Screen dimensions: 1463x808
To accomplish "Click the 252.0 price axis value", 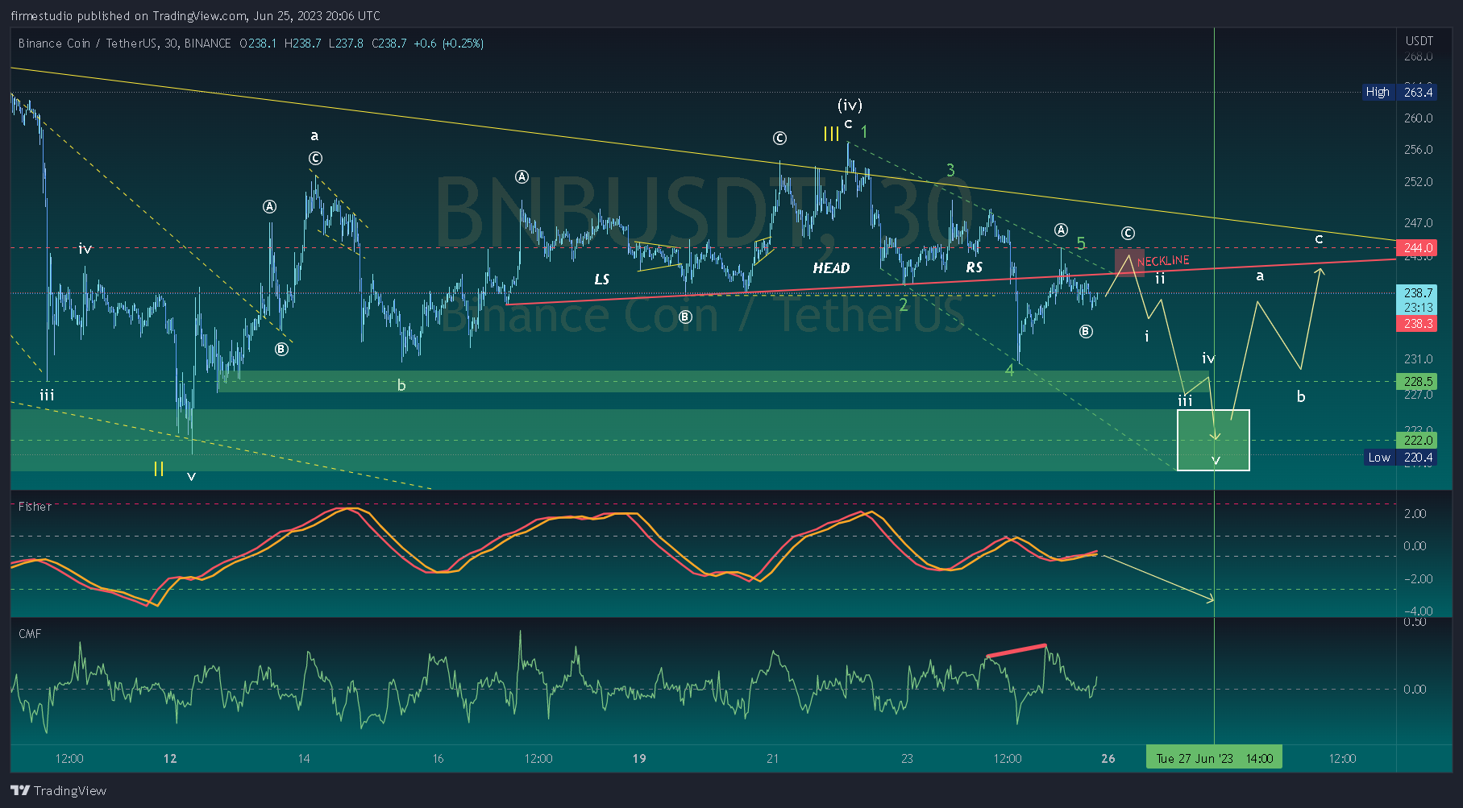I will tap(1419, 181).
